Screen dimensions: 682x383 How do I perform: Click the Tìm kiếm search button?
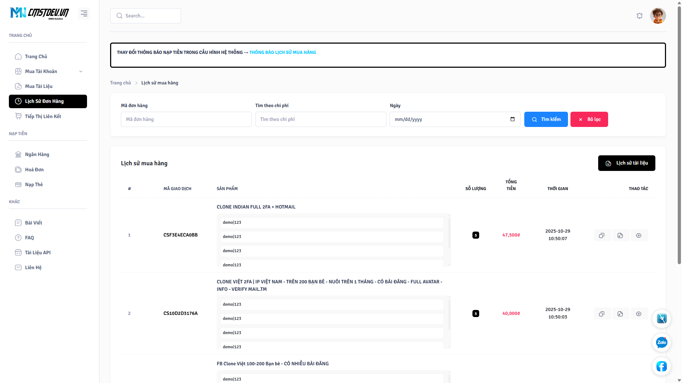click(x=546, y=120)
